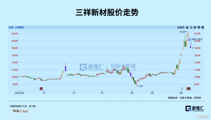This screenshot has width=211, height=120.
Task: Click the 三祥新材 stock name label
Action: (19, 28)
